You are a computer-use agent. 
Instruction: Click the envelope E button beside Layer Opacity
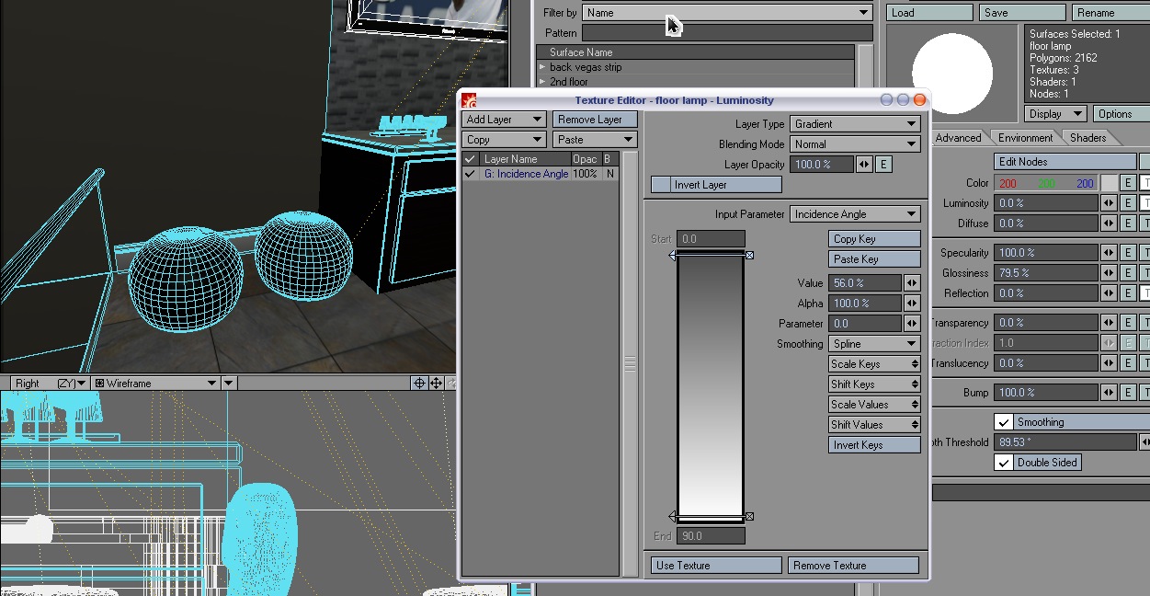[883, 165]
